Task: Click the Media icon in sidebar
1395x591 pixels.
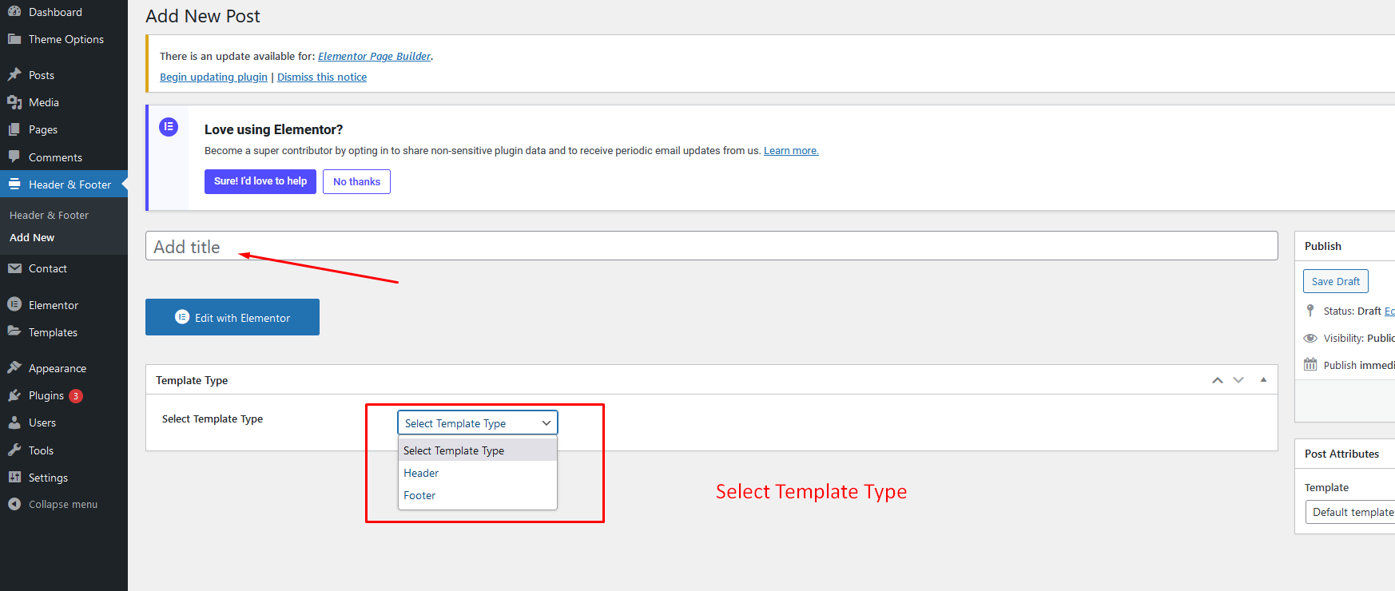Action: (14, 102)
